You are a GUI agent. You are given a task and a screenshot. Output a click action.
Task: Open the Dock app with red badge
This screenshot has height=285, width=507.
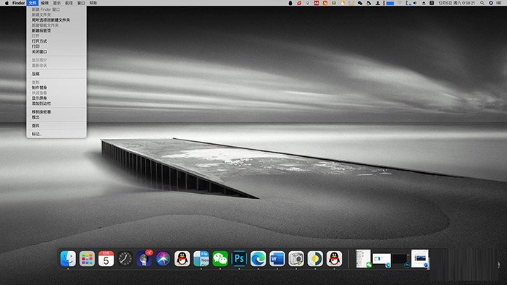tap(144, 258)
